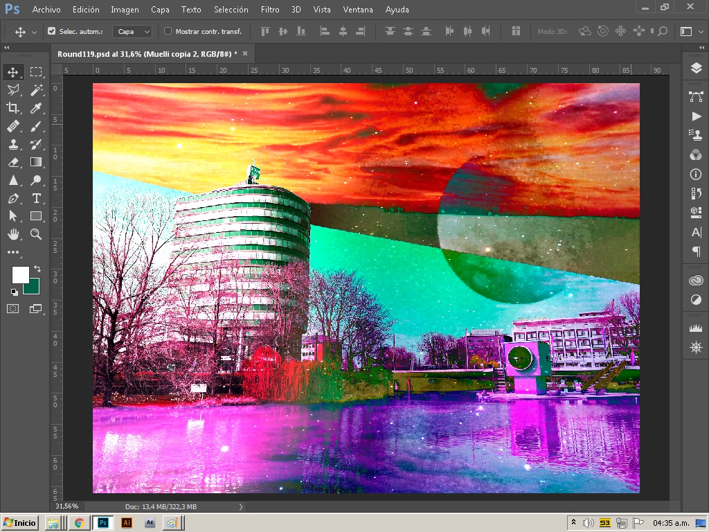Open the Capa auto-select dropdown
709x532 pixels.
click(132, 31)
